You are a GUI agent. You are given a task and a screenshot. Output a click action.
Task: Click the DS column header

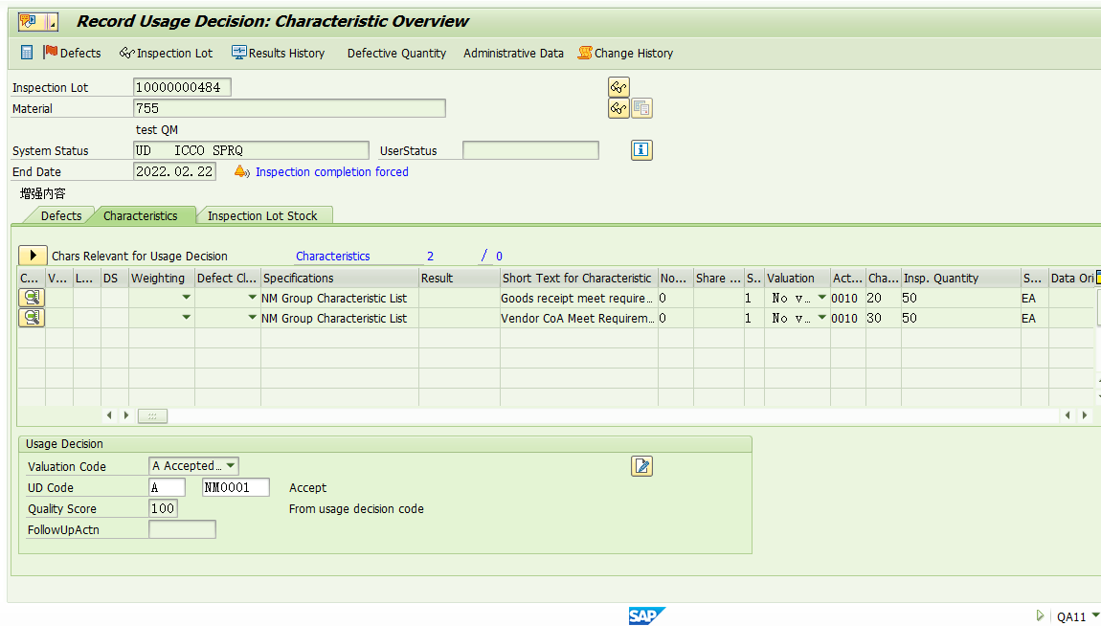coord(115,278)
